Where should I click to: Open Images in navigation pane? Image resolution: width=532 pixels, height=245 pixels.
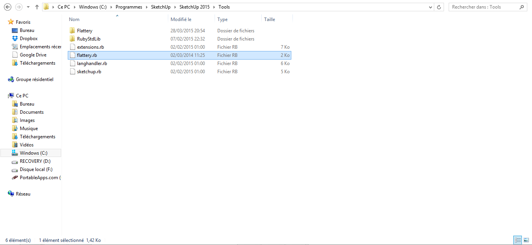[27, 120]
